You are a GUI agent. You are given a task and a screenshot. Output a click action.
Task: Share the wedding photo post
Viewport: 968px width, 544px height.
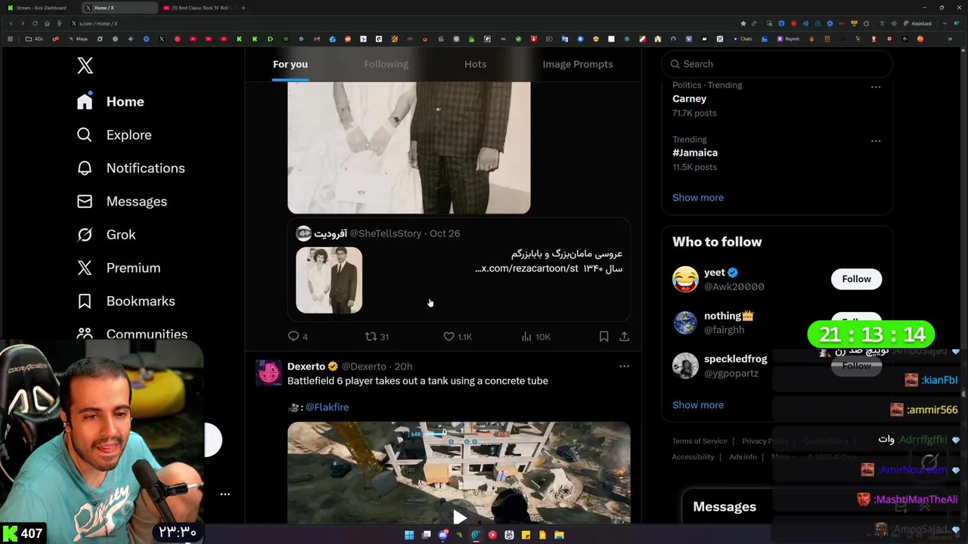pyautogui.click(x=624, y=336)
